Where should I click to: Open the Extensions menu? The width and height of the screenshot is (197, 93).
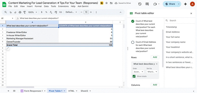click(x=63, y=6)
